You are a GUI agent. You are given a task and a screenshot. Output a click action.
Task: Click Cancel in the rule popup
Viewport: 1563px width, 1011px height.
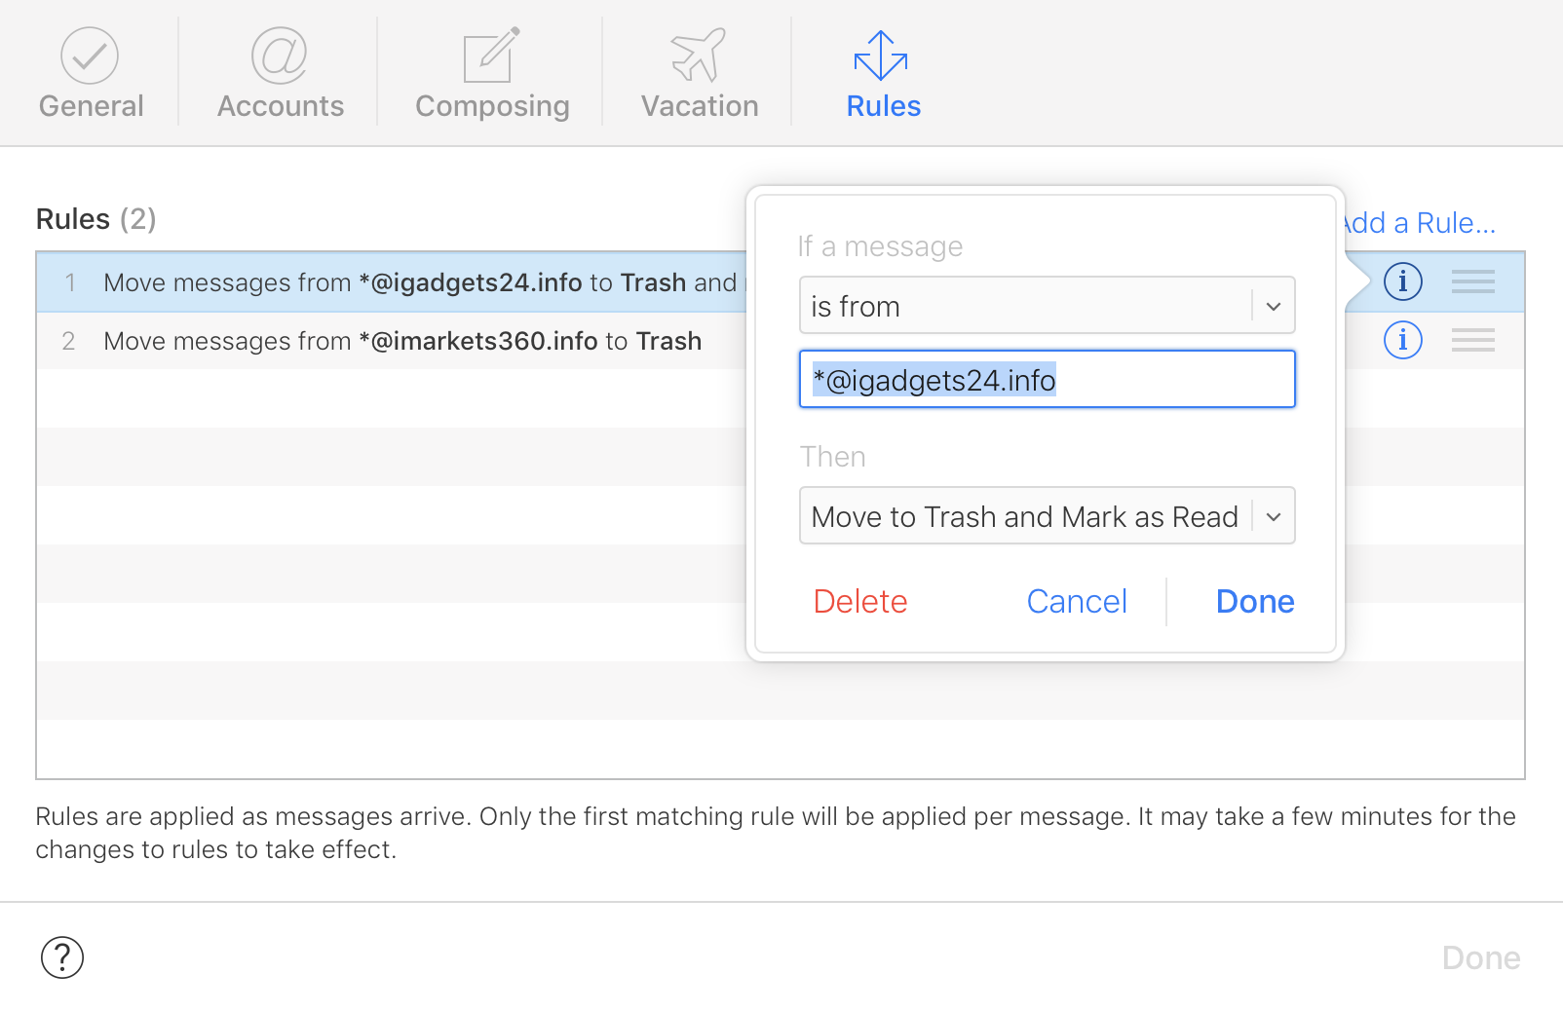[x=1077, y=602]
